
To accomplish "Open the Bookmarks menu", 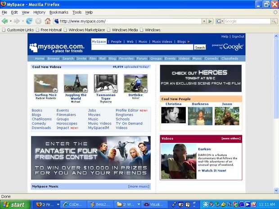I will point(59,12).
